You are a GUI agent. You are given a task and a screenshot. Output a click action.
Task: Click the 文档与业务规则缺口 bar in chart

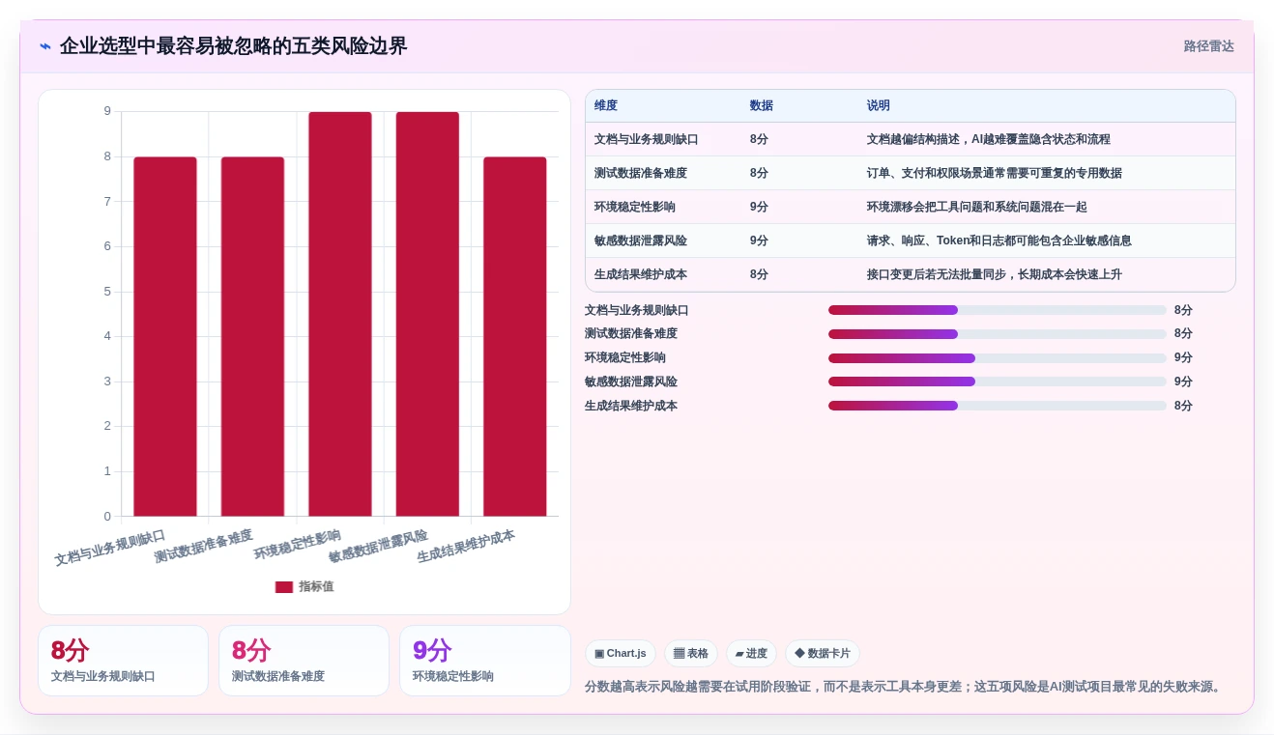tap(165, 336)
